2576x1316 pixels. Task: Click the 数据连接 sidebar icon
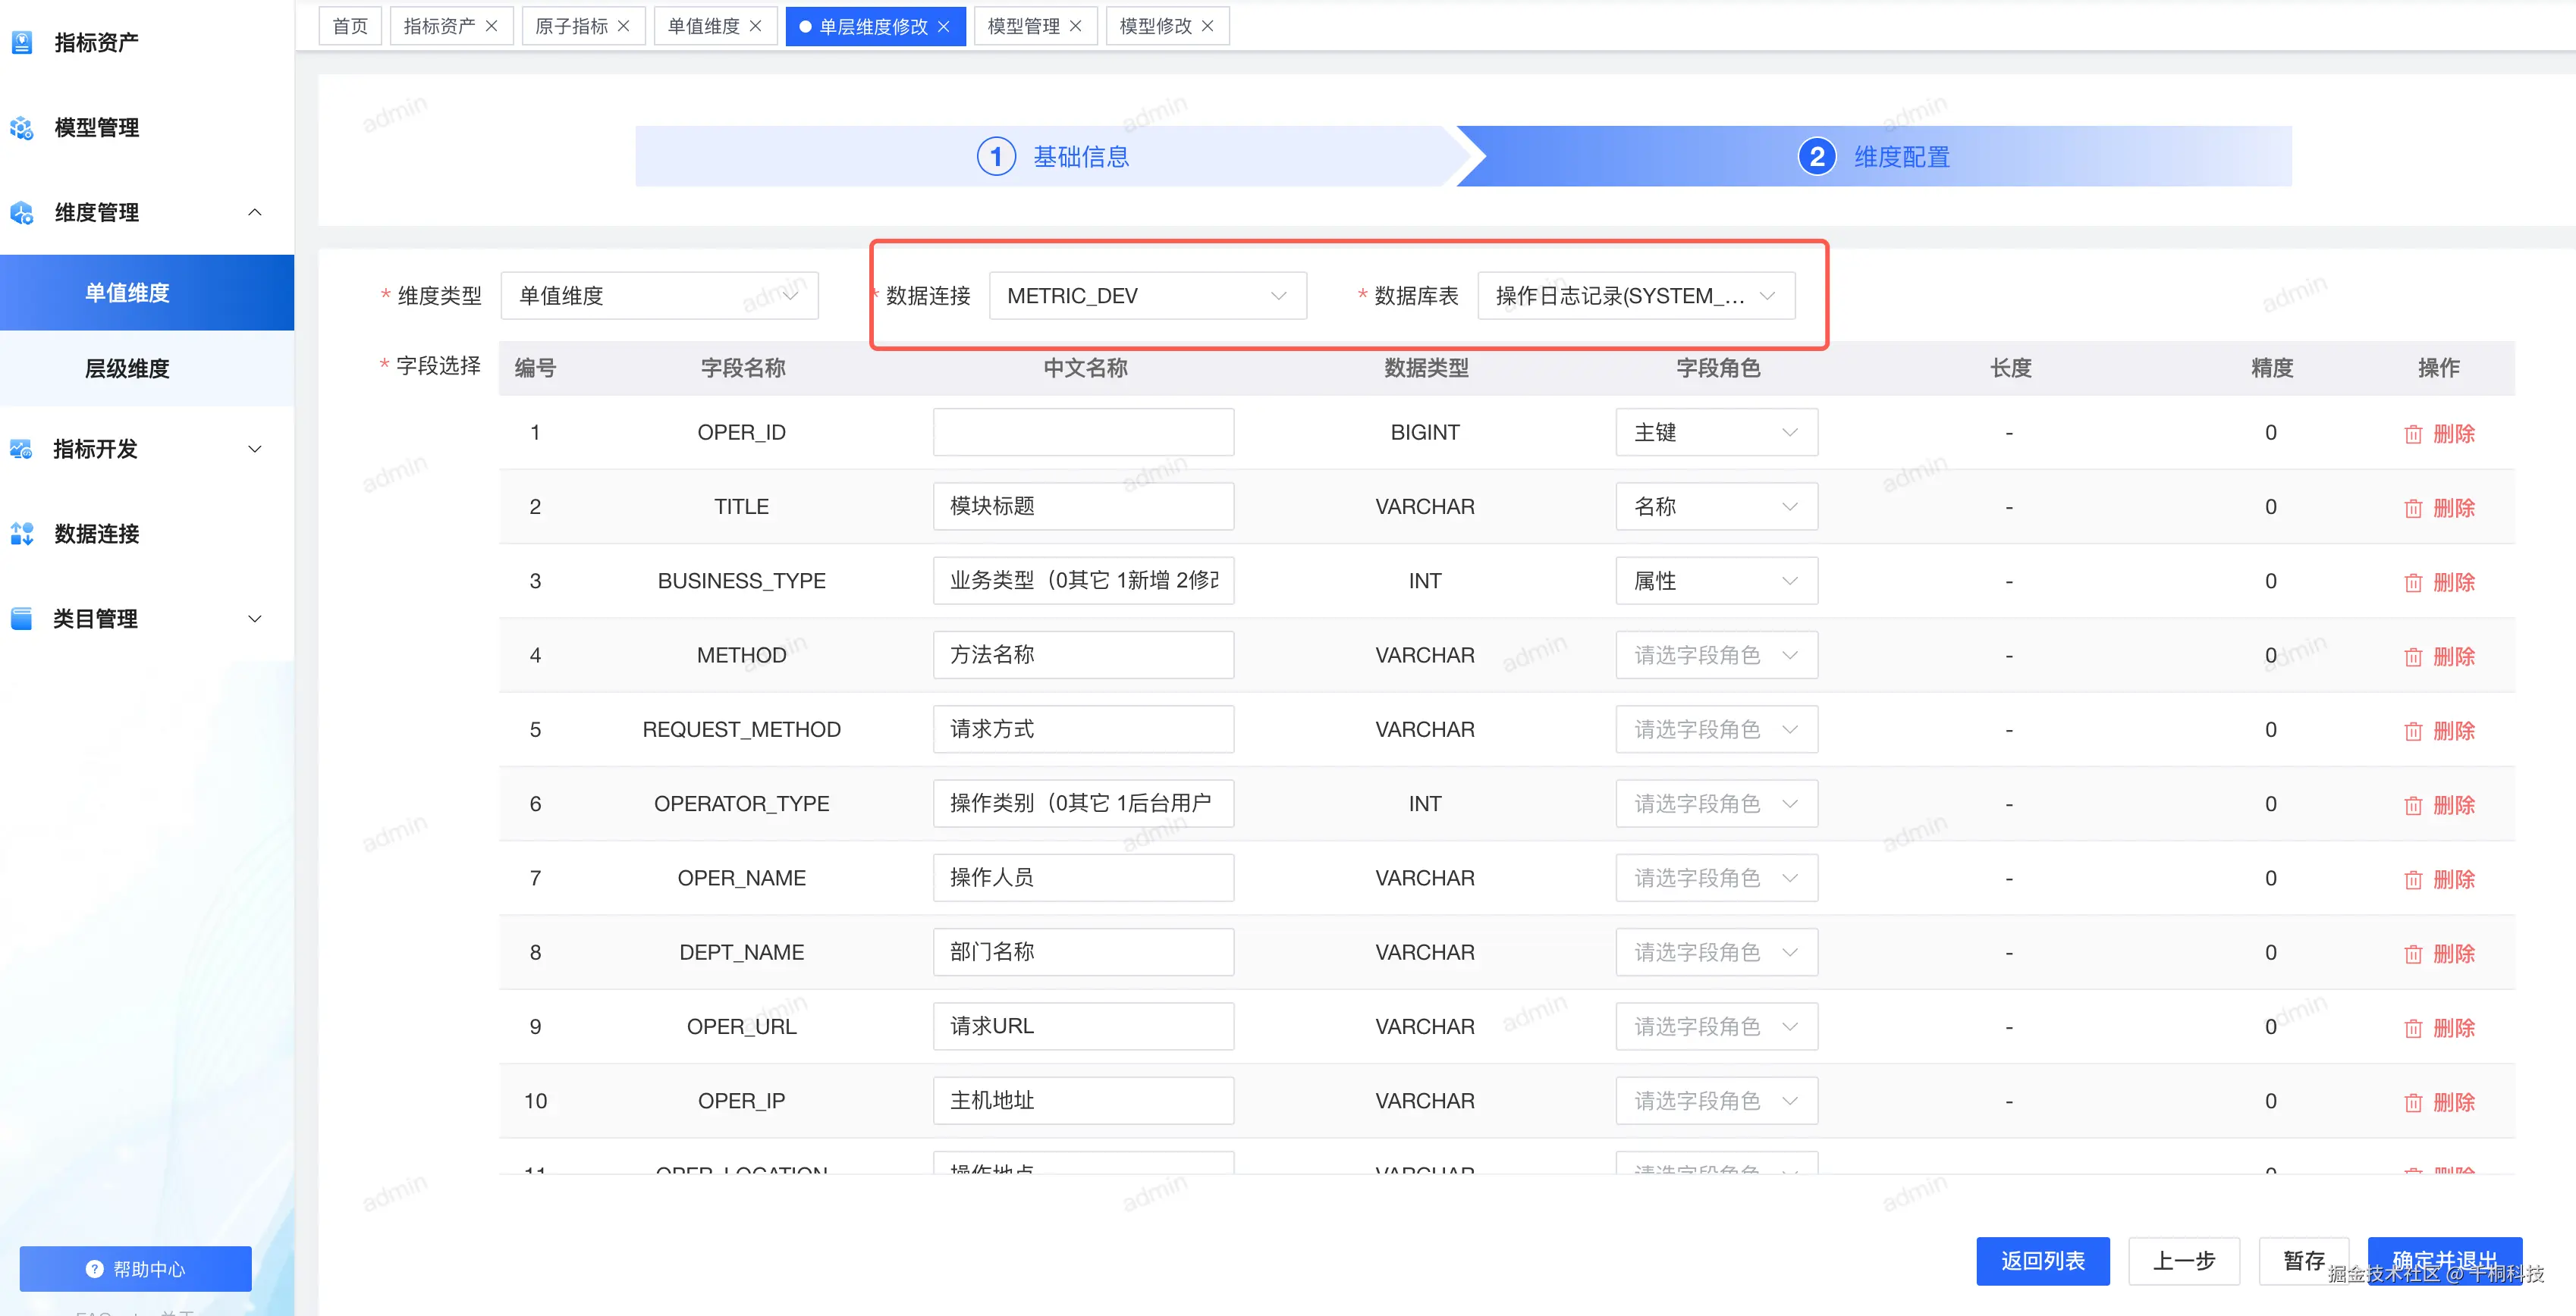click(x=22, y=534)
